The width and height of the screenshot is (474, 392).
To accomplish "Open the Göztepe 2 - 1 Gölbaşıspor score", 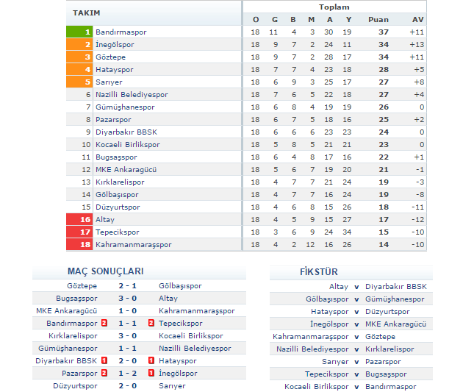I will click(128, 286).
